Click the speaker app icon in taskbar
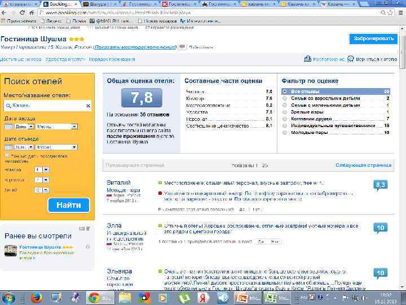The width and height of the screenshot is (406, 305). [x=222, y=298]
